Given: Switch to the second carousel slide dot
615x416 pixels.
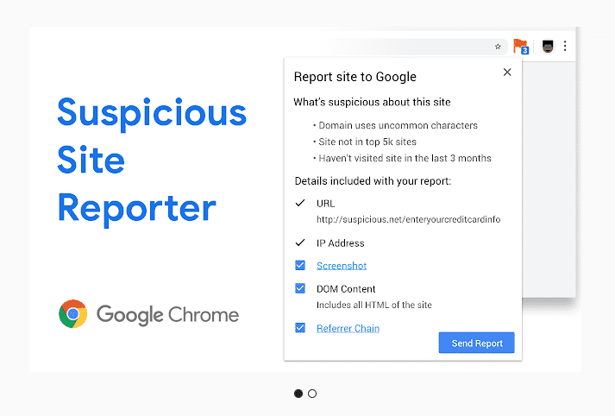Looking at the screenshot, I should click(312, 394).
